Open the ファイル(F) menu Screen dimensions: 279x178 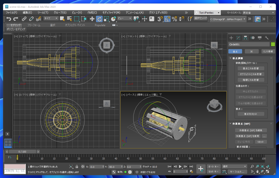12,13
